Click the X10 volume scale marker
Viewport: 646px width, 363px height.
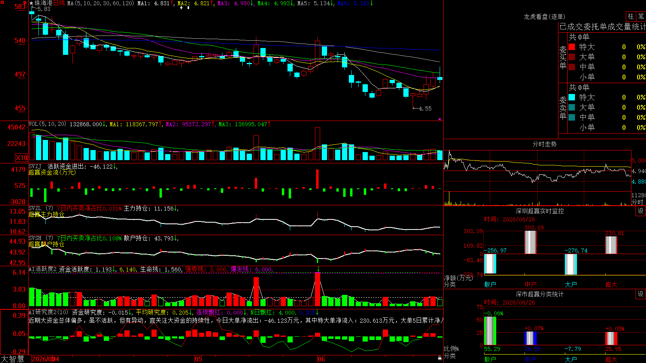[21, 158]
